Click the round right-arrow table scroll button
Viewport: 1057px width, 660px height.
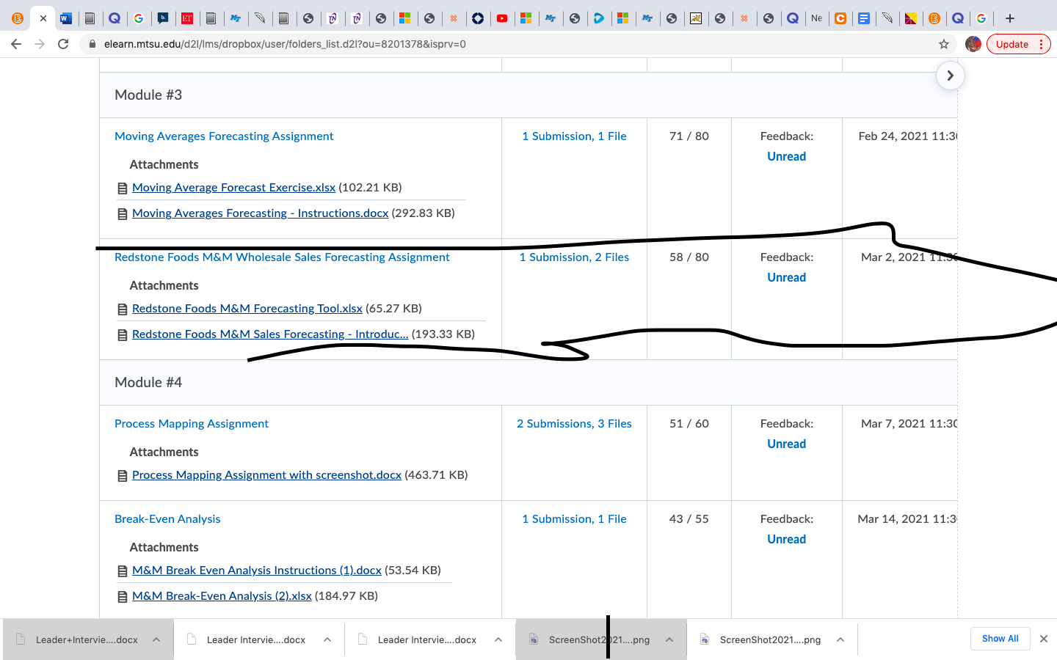pyautogui.click(x=950, y=76)
